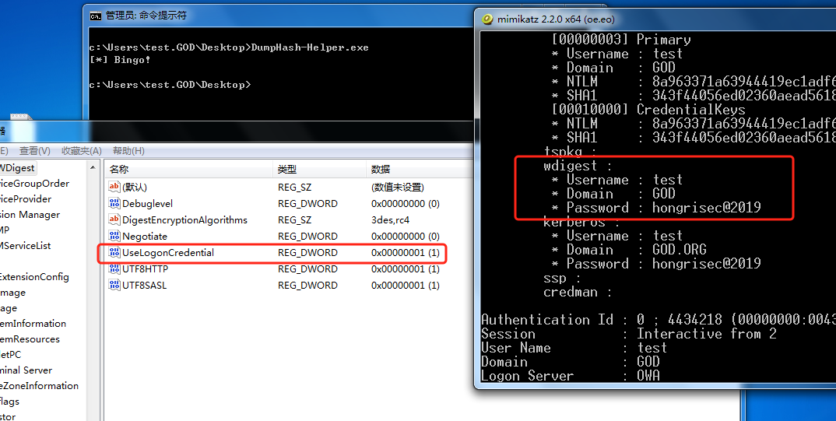Select the Session Manager tree key
This screenshot has height=421, width=836.
(30, 214)
